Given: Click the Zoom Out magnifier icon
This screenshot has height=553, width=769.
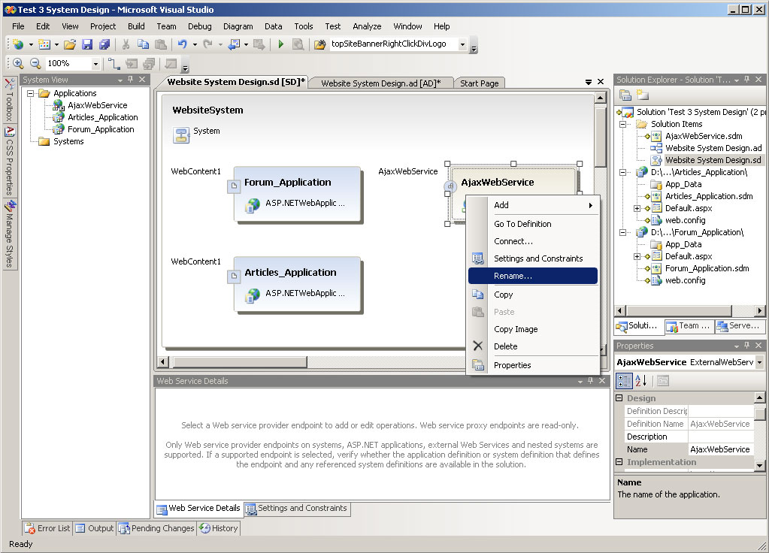Looking at the screenshot, I should tap(35, 63).
